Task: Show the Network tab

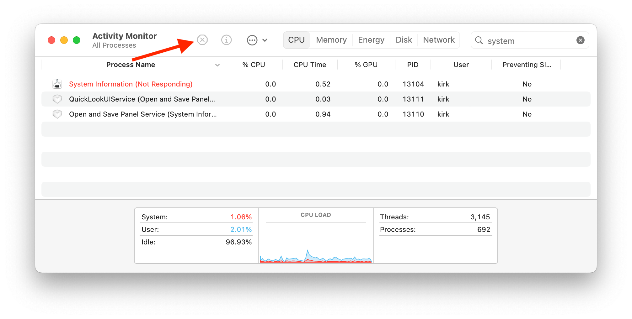Action: click(x=438, y=40)
